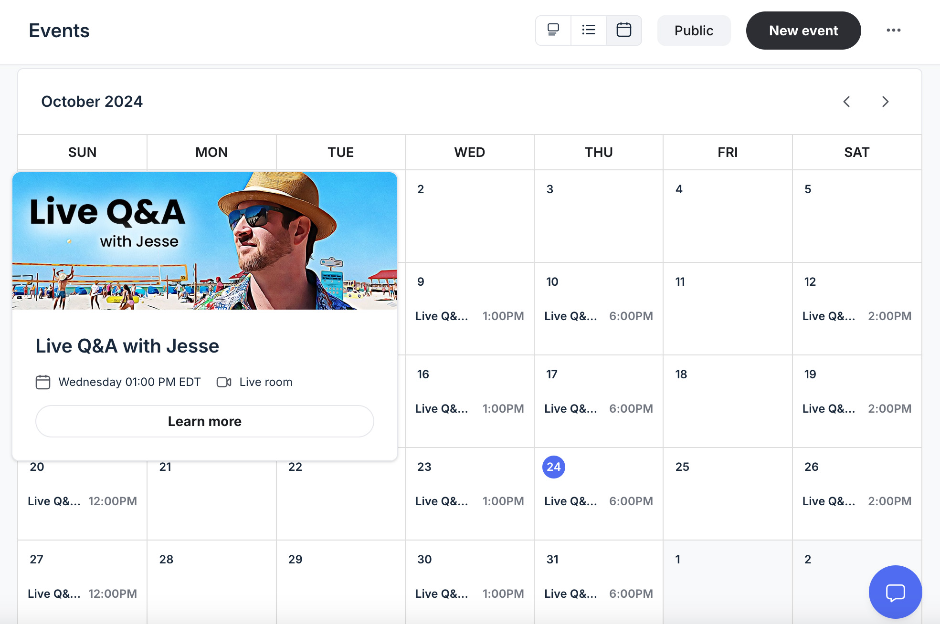This screenshot has height=624, width=940.
Task: Open the three-dot more options menu
Action: coord(894,31)
